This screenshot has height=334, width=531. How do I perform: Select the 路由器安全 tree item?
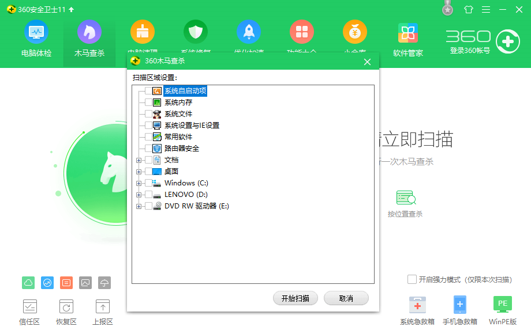181,149
